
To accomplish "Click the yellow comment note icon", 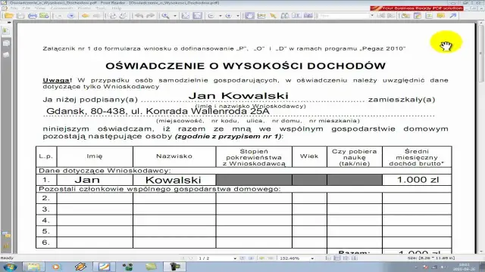I will click(x=440, y=16).
